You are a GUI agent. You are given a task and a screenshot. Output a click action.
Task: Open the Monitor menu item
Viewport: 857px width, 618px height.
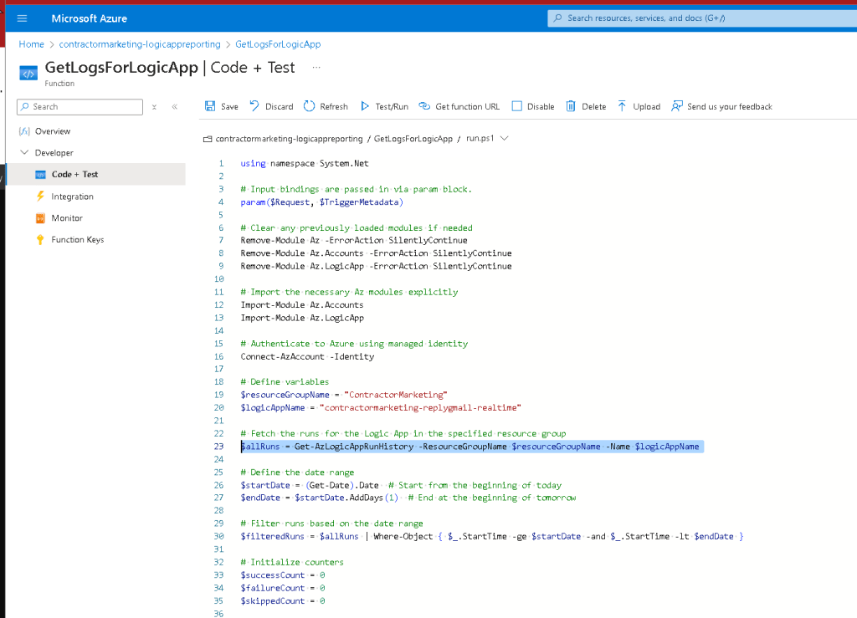pyautogui.click(x=67, y=217)
